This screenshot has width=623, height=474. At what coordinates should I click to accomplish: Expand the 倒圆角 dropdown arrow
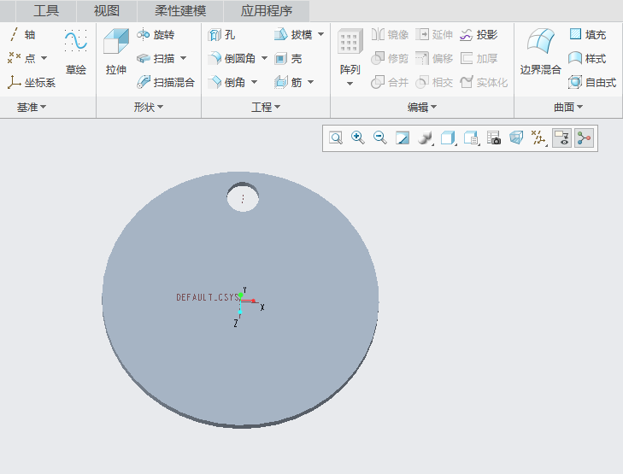pyautogui.click(x=264, y=58)
